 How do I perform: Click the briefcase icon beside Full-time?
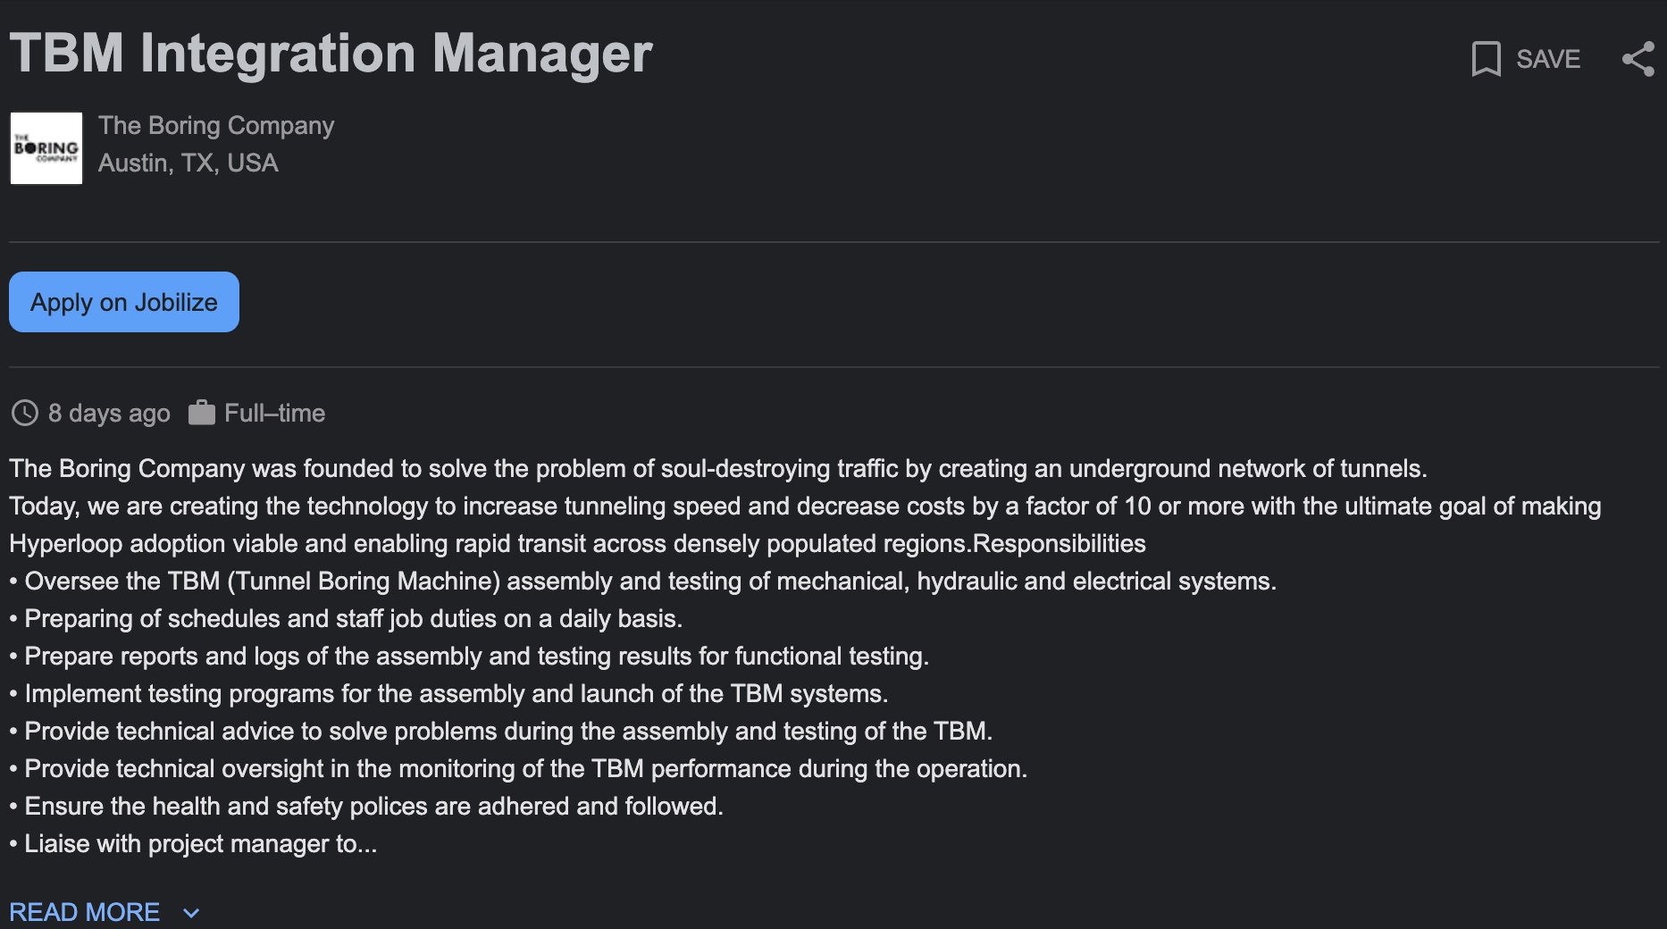(202, 413)
